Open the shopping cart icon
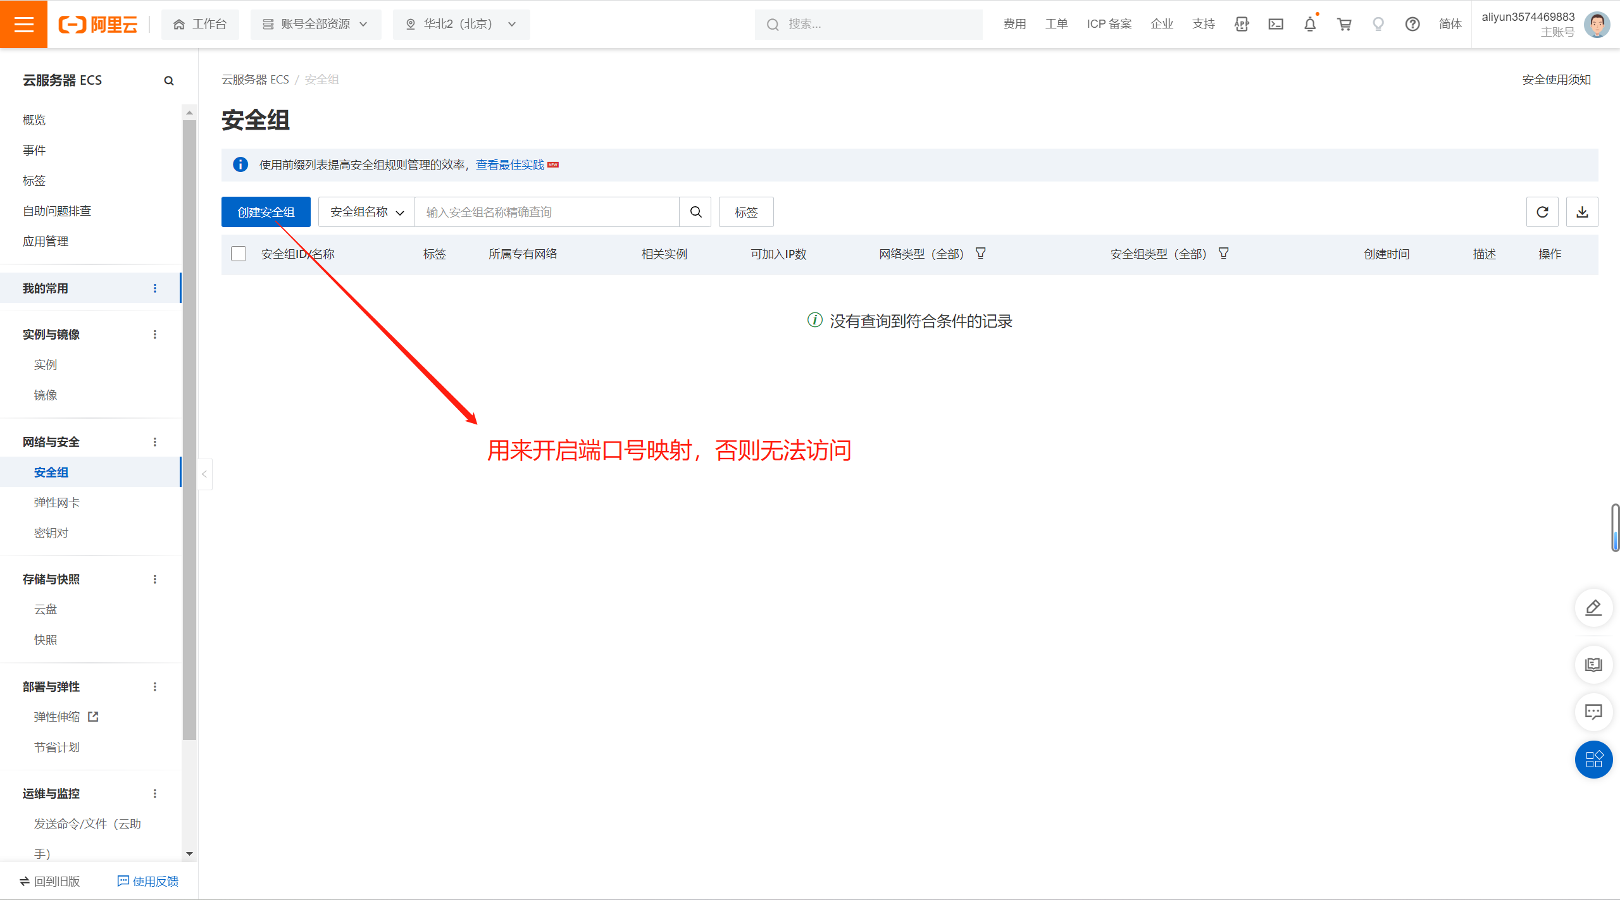The height and width of the screenshot is (900, 1620). 1344,24
